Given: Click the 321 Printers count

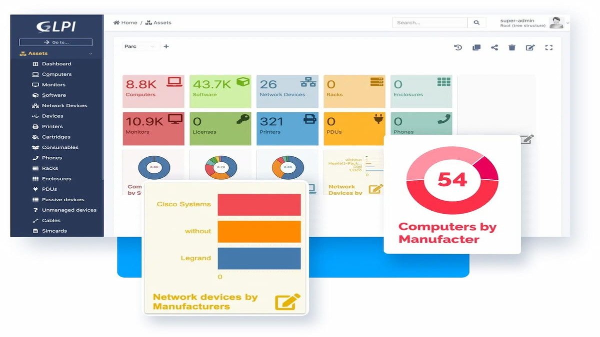Looking at the screenshot, I should click(x=271, y=121).
